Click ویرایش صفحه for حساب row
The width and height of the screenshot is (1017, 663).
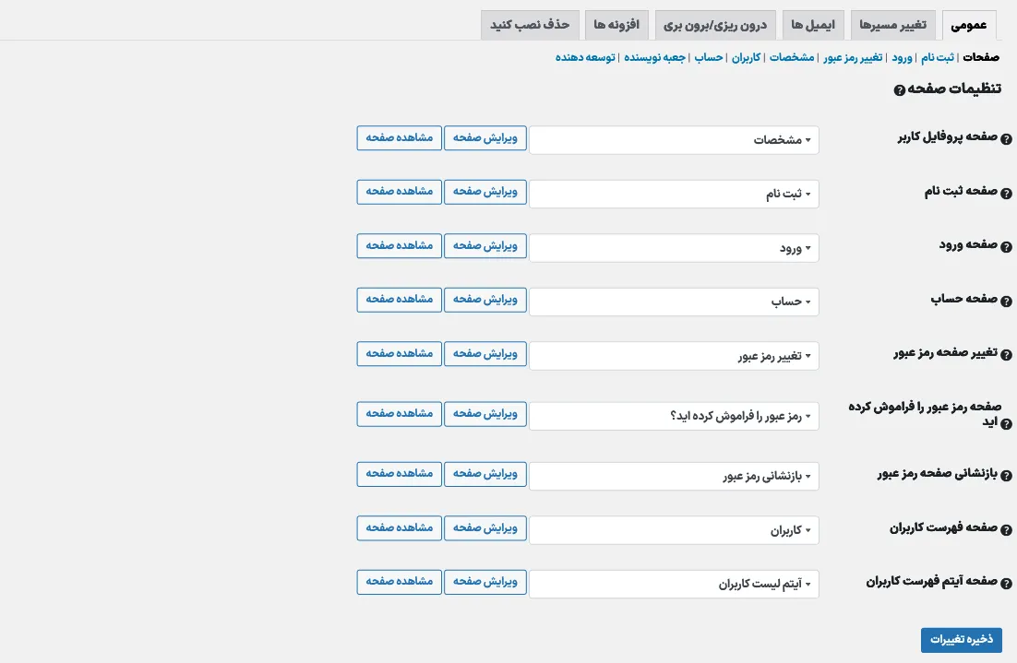coord(485,300)
